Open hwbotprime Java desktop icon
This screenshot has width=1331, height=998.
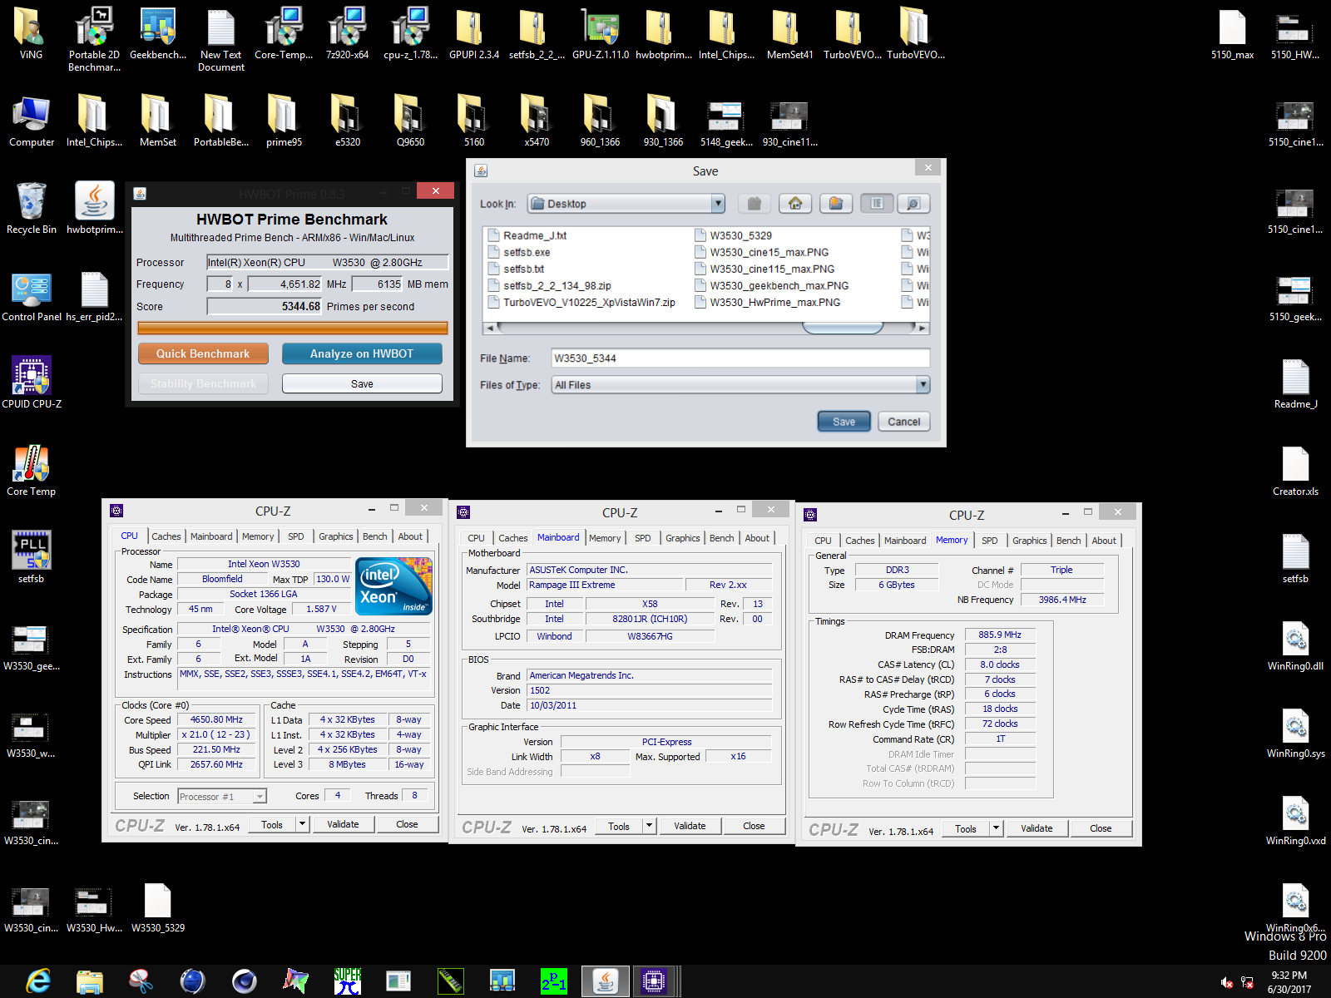[95, 208]
